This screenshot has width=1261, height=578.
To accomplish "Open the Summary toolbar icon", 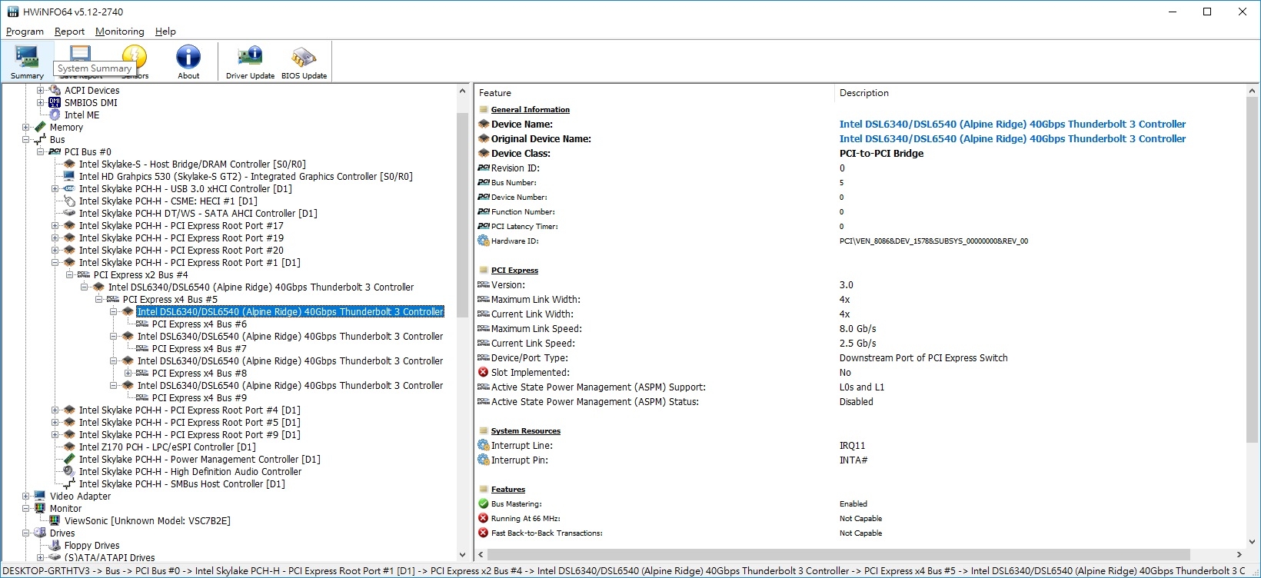I will pos(27,61).
